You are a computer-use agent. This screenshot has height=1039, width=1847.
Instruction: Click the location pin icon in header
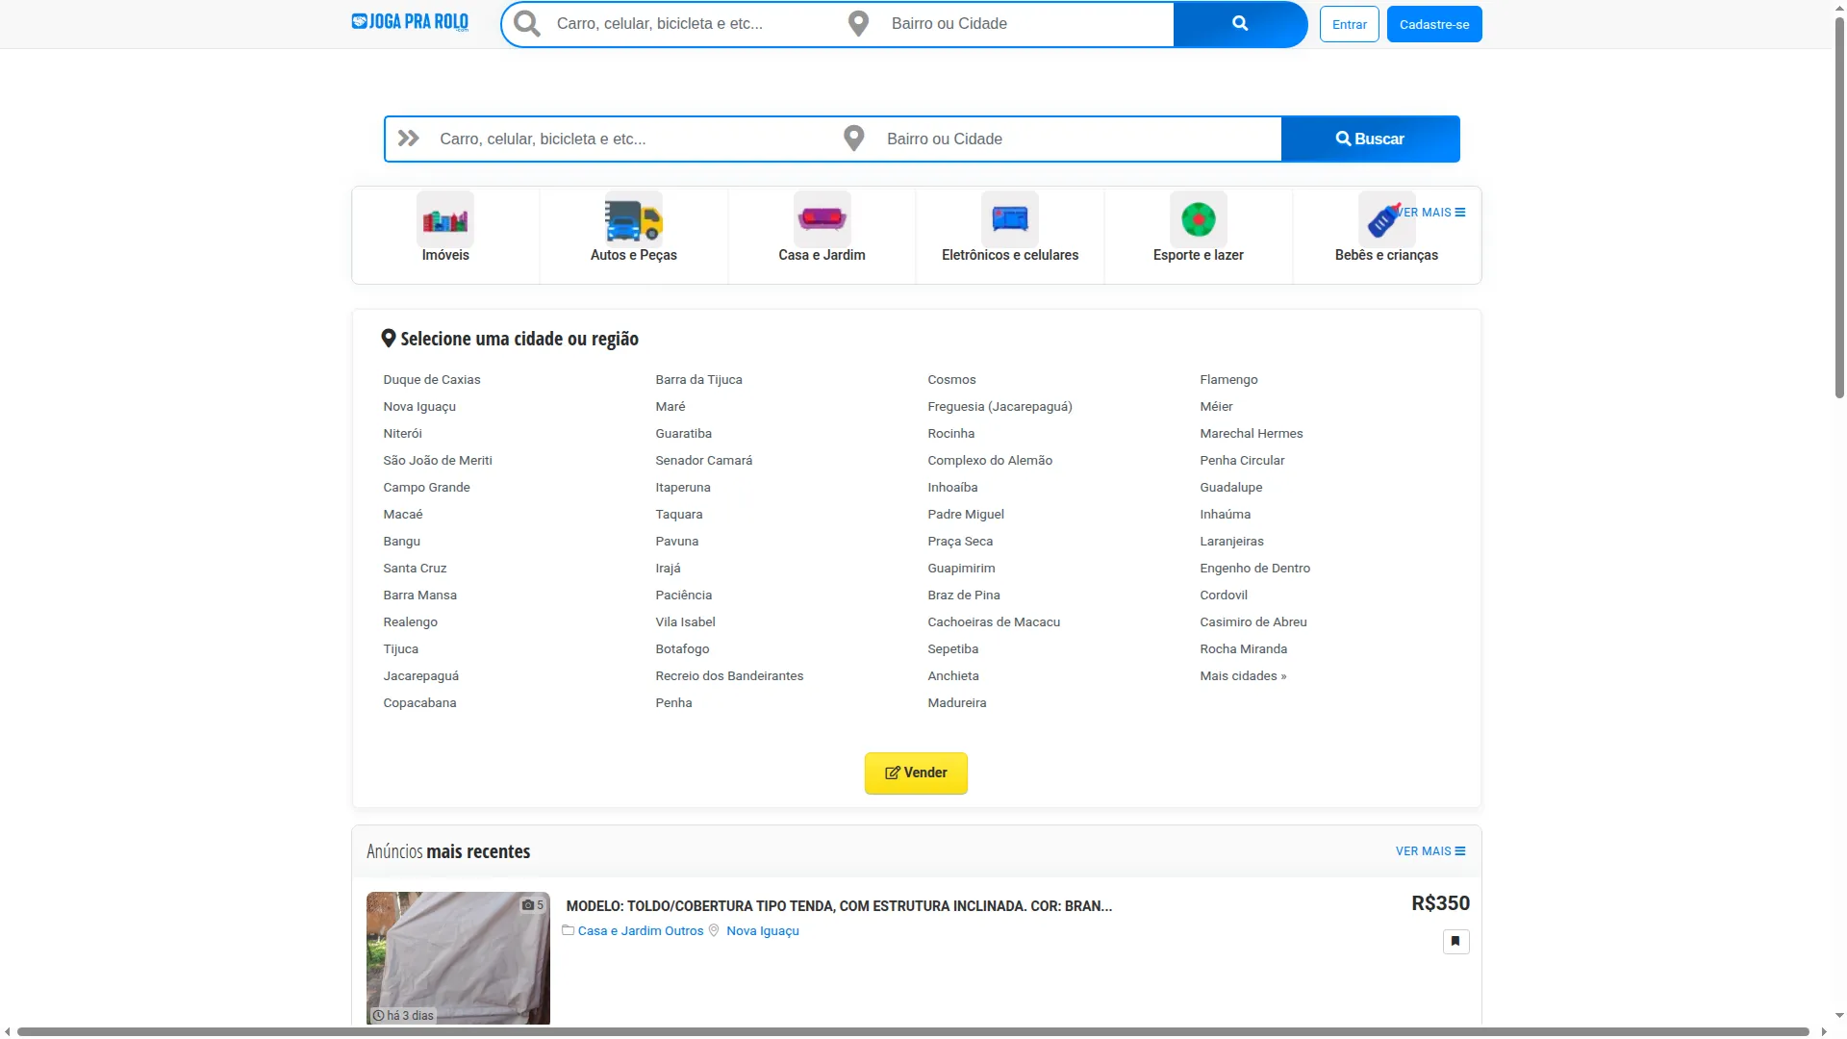coord(859,24)
